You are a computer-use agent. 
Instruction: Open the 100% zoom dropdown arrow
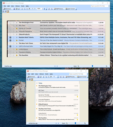pos(42,9)
